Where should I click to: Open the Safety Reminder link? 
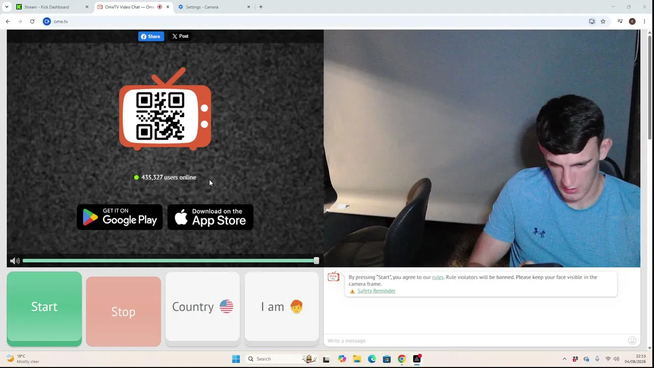(x=377, y=291)
